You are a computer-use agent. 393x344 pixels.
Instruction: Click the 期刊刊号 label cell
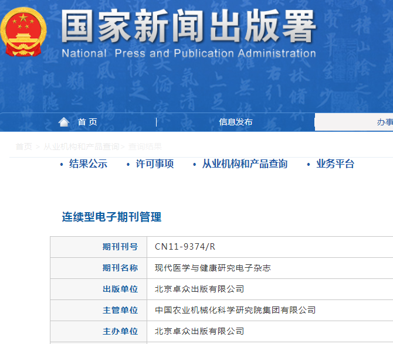coord(99,247)
